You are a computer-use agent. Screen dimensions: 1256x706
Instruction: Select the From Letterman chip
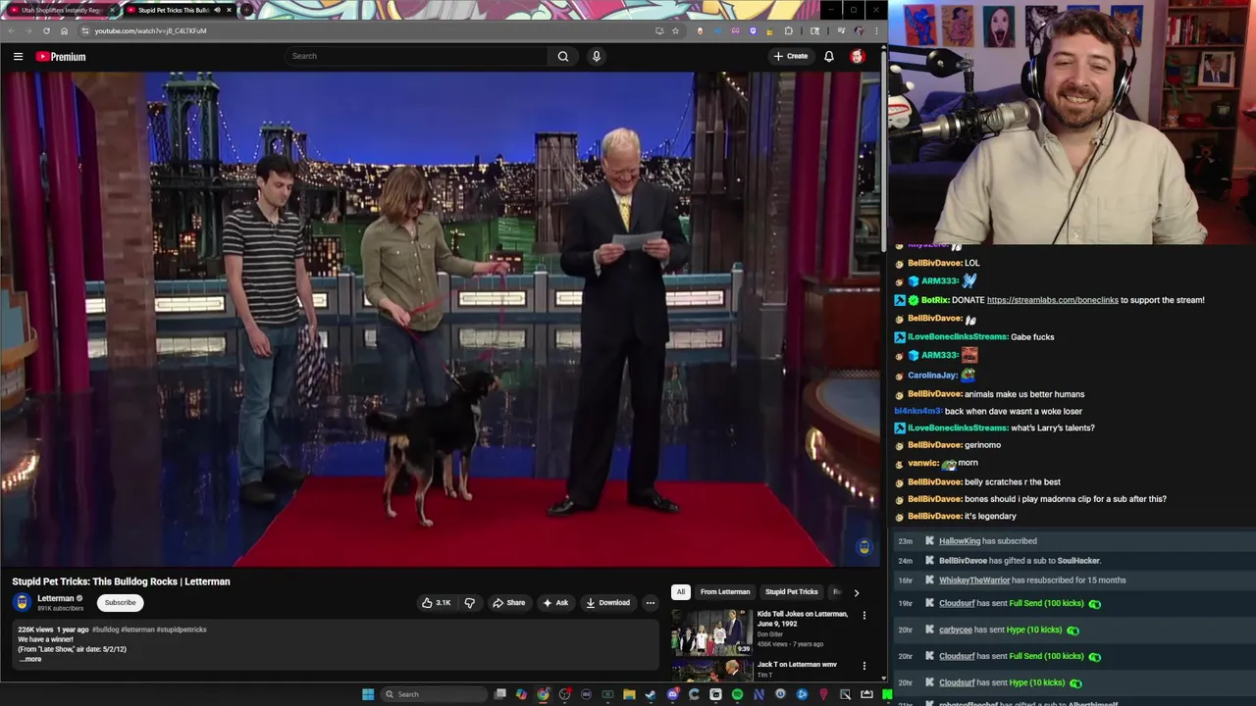pos(725,591)
